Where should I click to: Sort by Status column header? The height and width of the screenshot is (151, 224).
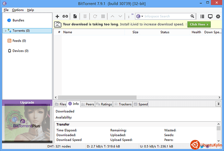[x=165, y=32]
